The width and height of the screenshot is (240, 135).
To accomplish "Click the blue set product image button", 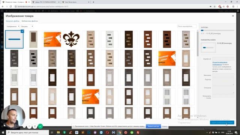I will [222, 123].
